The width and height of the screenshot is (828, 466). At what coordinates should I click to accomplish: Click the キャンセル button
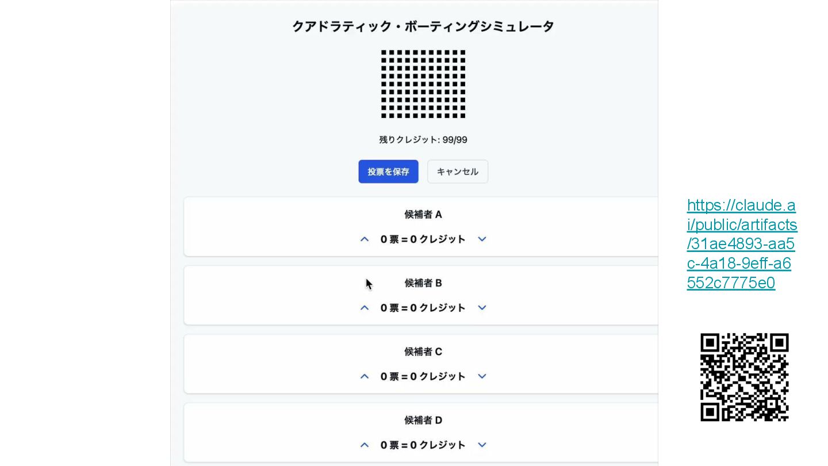coord(458,171)
